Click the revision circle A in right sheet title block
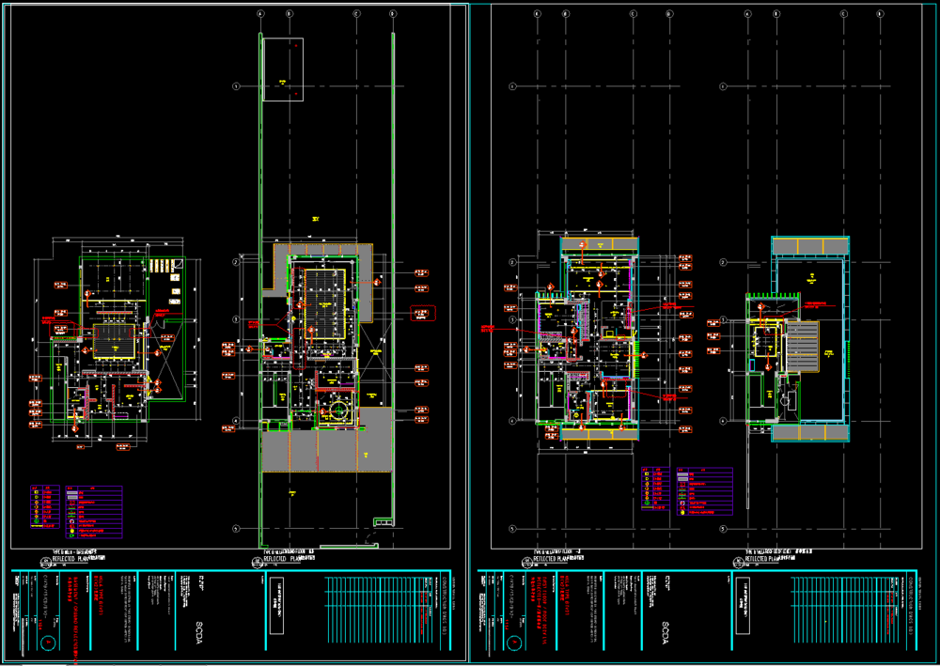 click(515, 643)
